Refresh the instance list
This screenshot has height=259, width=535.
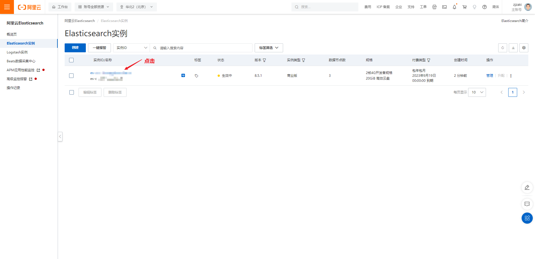[503, 48]
